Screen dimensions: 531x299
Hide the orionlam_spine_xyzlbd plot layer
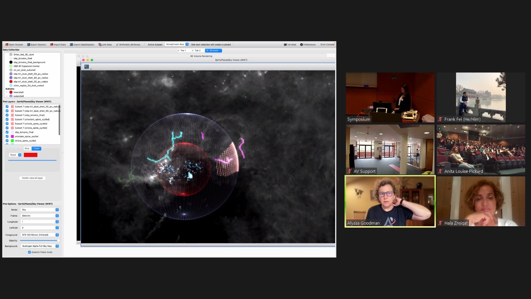[x=7, y=137]
